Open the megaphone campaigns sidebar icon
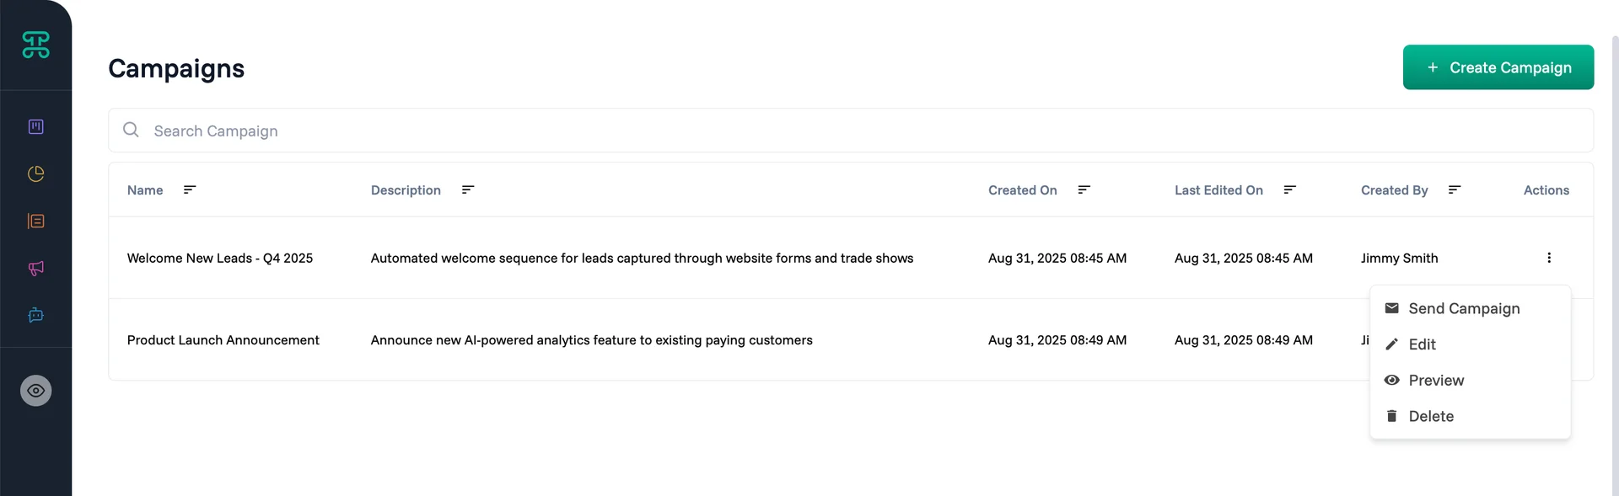This screenshot has height=496, width=1619. point(35,268)
